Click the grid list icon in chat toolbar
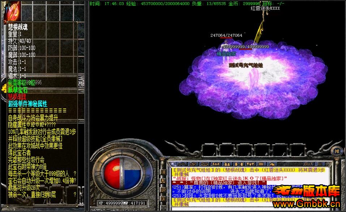 (261, 164)
